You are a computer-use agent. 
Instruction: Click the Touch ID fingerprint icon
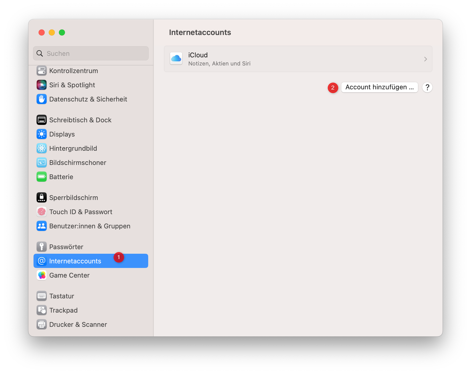coord(42,212)
